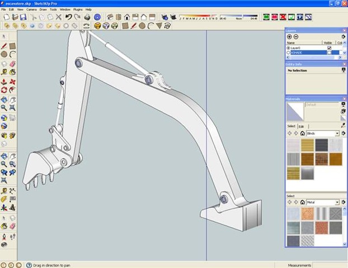348x268 pixels.
Task: Select the Erase (X) icon in toolbar
Action: [x=59, y=17]
